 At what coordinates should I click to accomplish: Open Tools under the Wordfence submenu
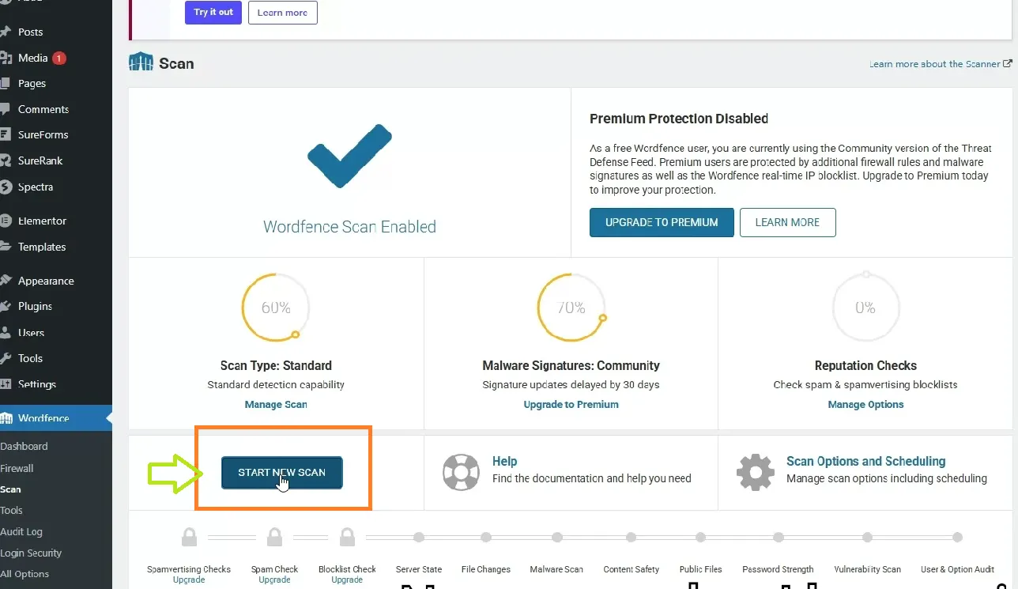[x=11, y=510]
